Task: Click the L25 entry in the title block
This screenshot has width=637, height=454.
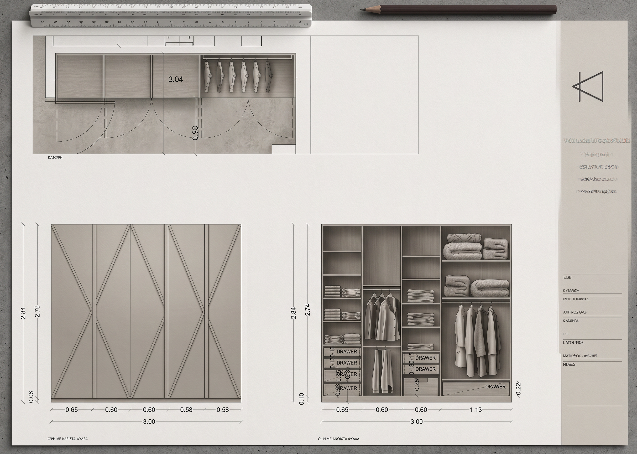Action: pos(566,334)
